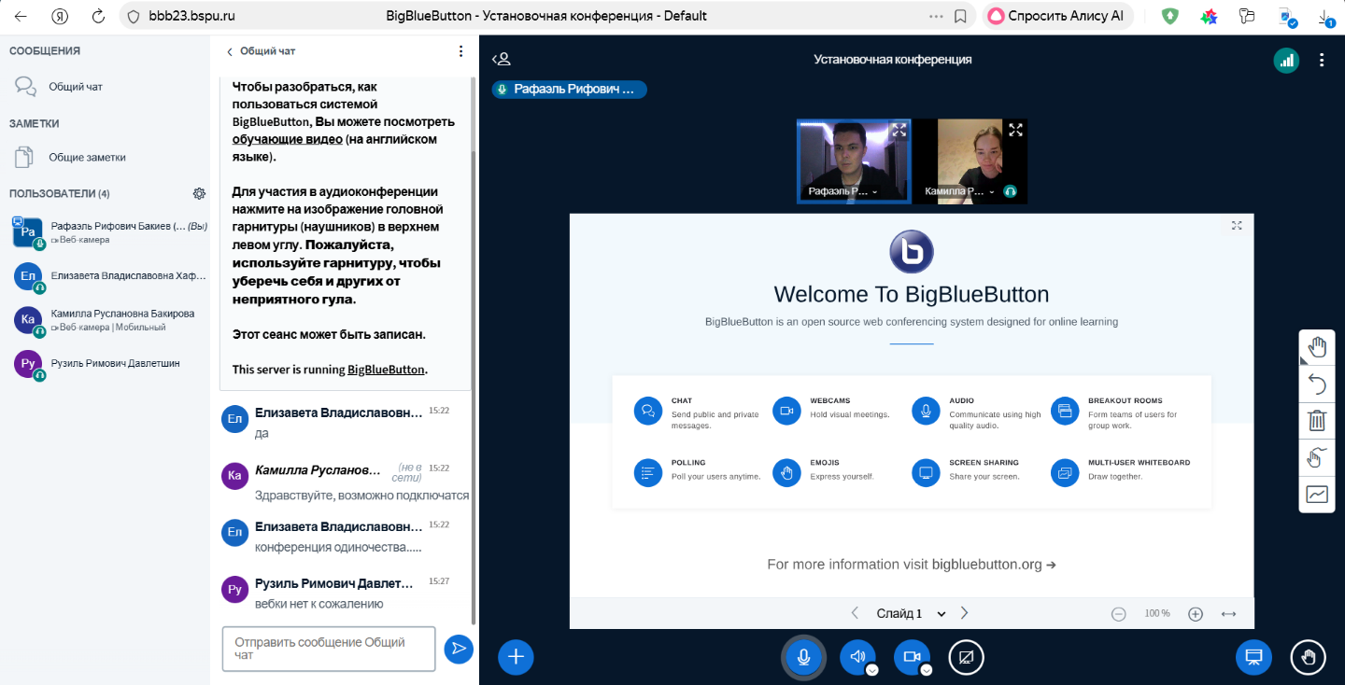1345x685 pixels.
Task: Expand the audio device options arrow
Action: (871, 669)
